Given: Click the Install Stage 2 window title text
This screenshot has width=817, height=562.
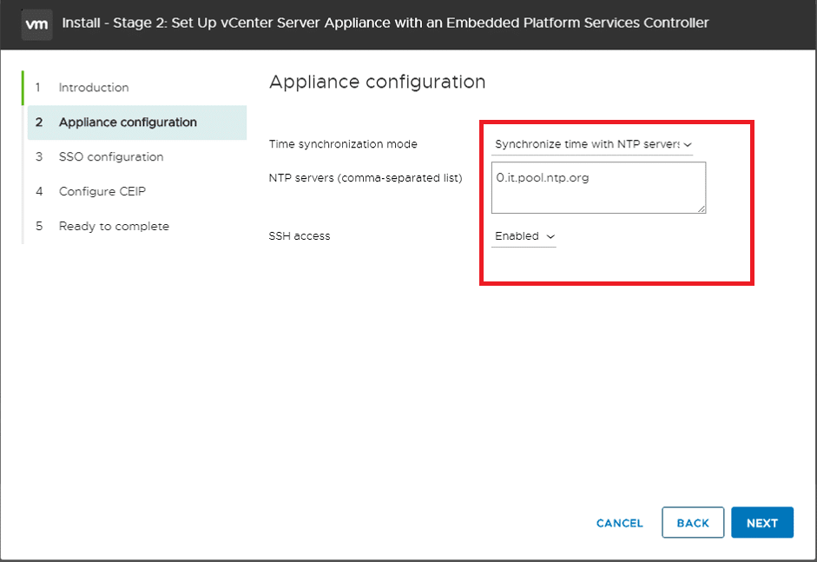Looking at the screenshot, I should 385,23.
